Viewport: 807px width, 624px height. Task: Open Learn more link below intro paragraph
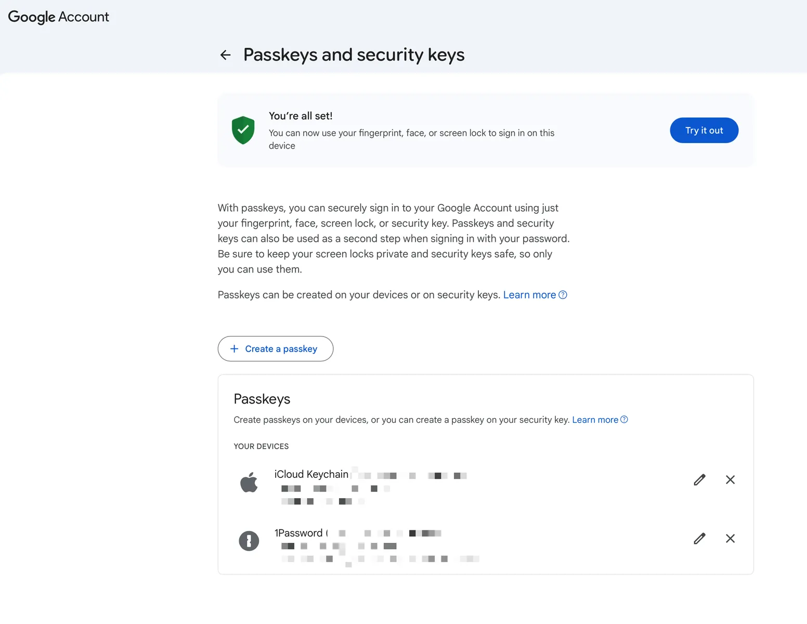[x=529, y=295]
